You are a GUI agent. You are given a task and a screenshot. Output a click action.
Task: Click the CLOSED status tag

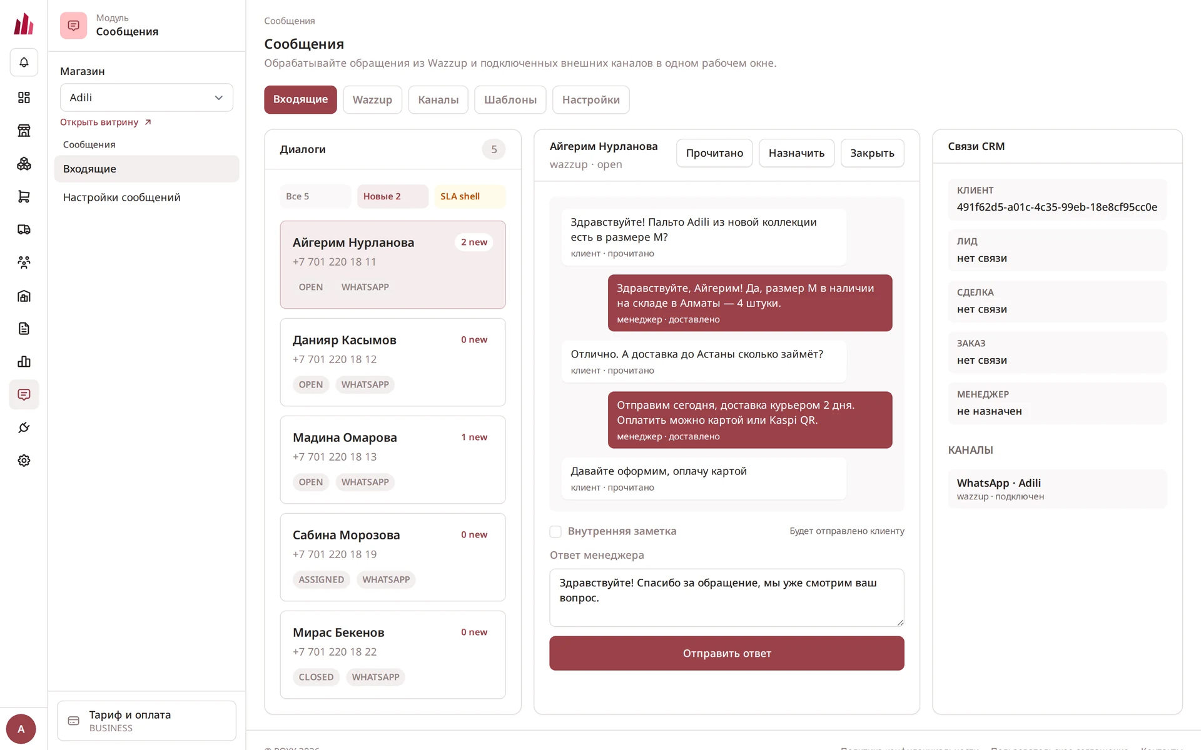(316, 677)
